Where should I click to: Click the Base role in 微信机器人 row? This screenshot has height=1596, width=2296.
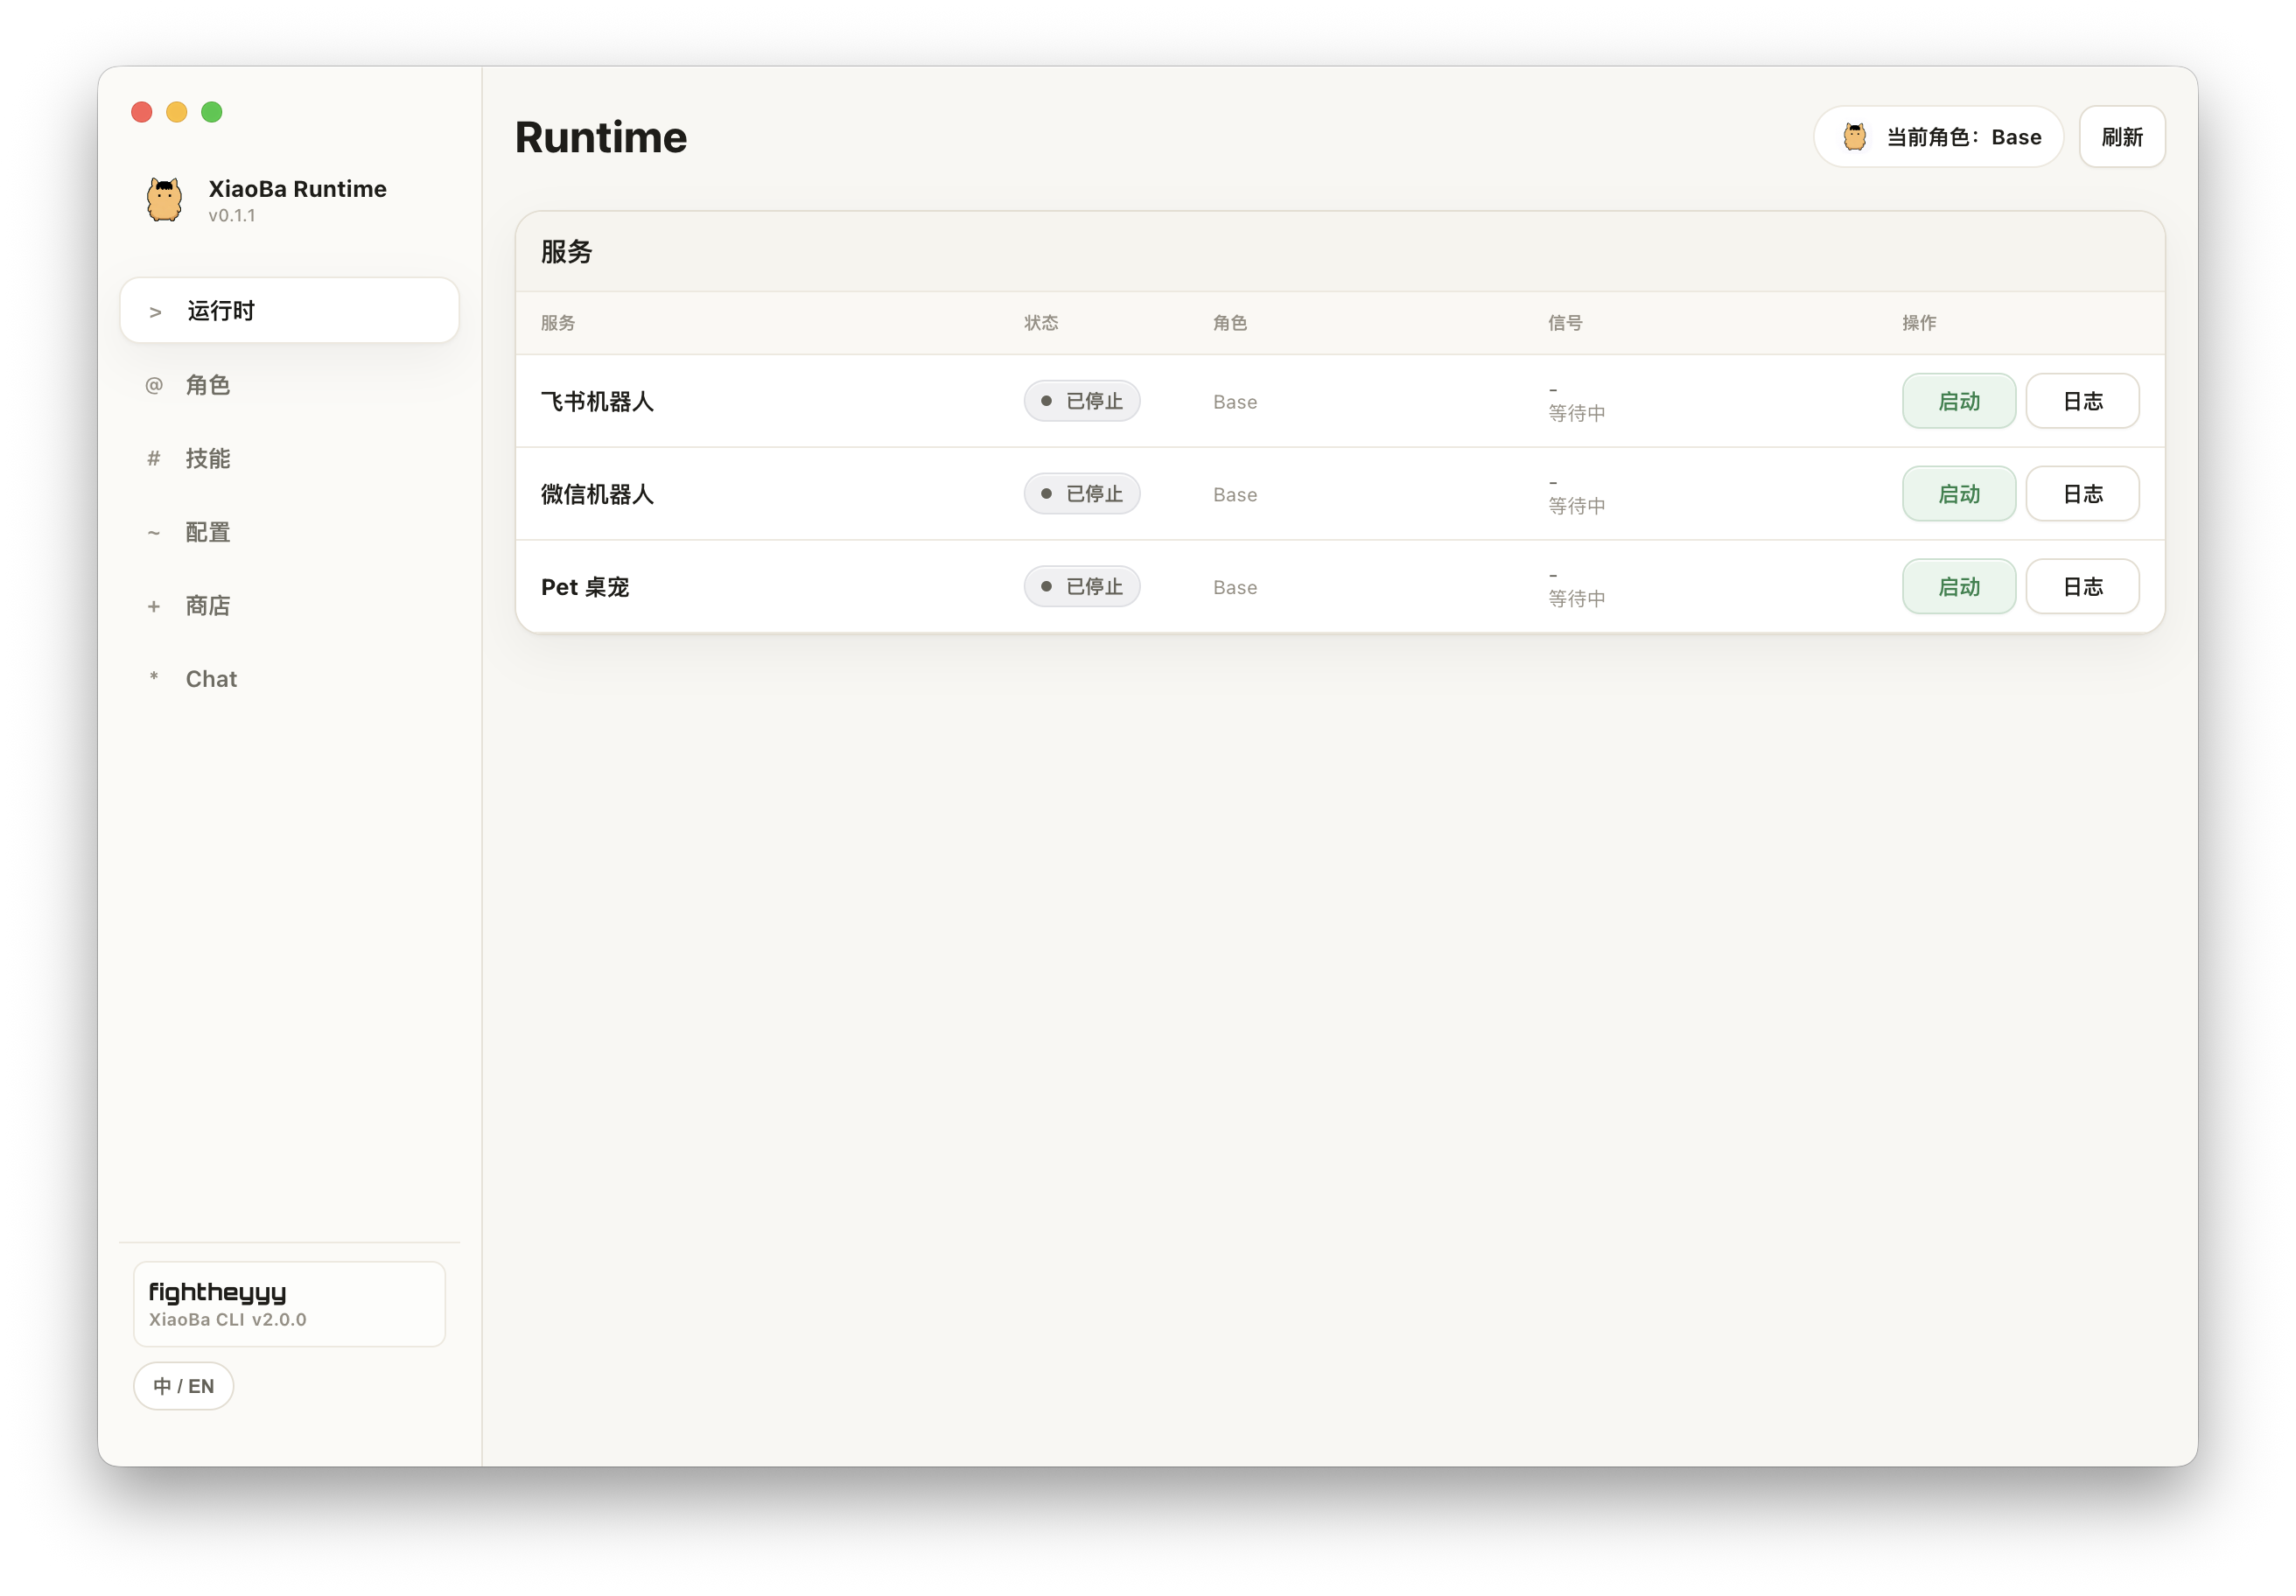coord(1235,495)
